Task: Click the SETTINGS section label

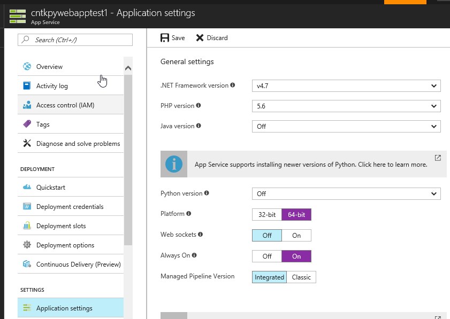Action: (32, 290)
